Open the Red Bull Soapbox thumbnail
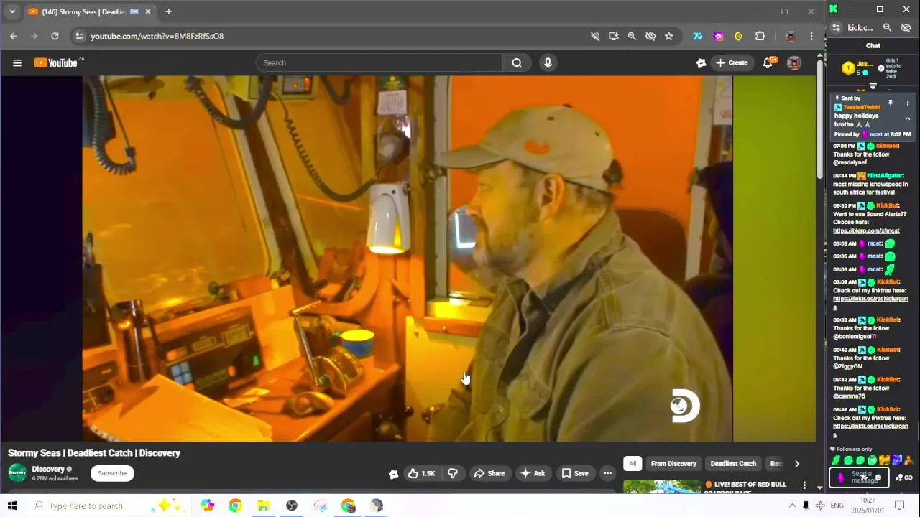Screen dimensions: 920x517 coord(661,486)
